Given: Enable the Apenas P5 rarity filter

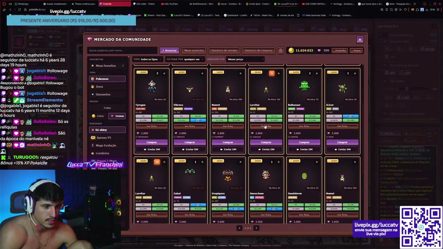Looking at the screenshot, I should click(107, 138).
